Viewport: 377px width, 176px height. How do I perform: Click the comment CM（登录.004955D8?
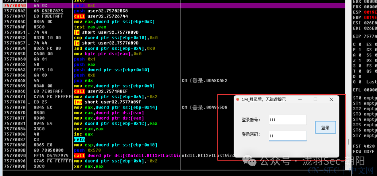click(x=205, y=107)
